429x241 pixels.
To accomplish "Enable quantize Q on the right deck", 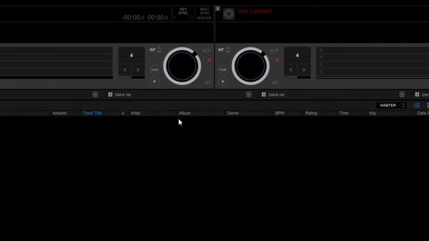I will tap(277, 60).
